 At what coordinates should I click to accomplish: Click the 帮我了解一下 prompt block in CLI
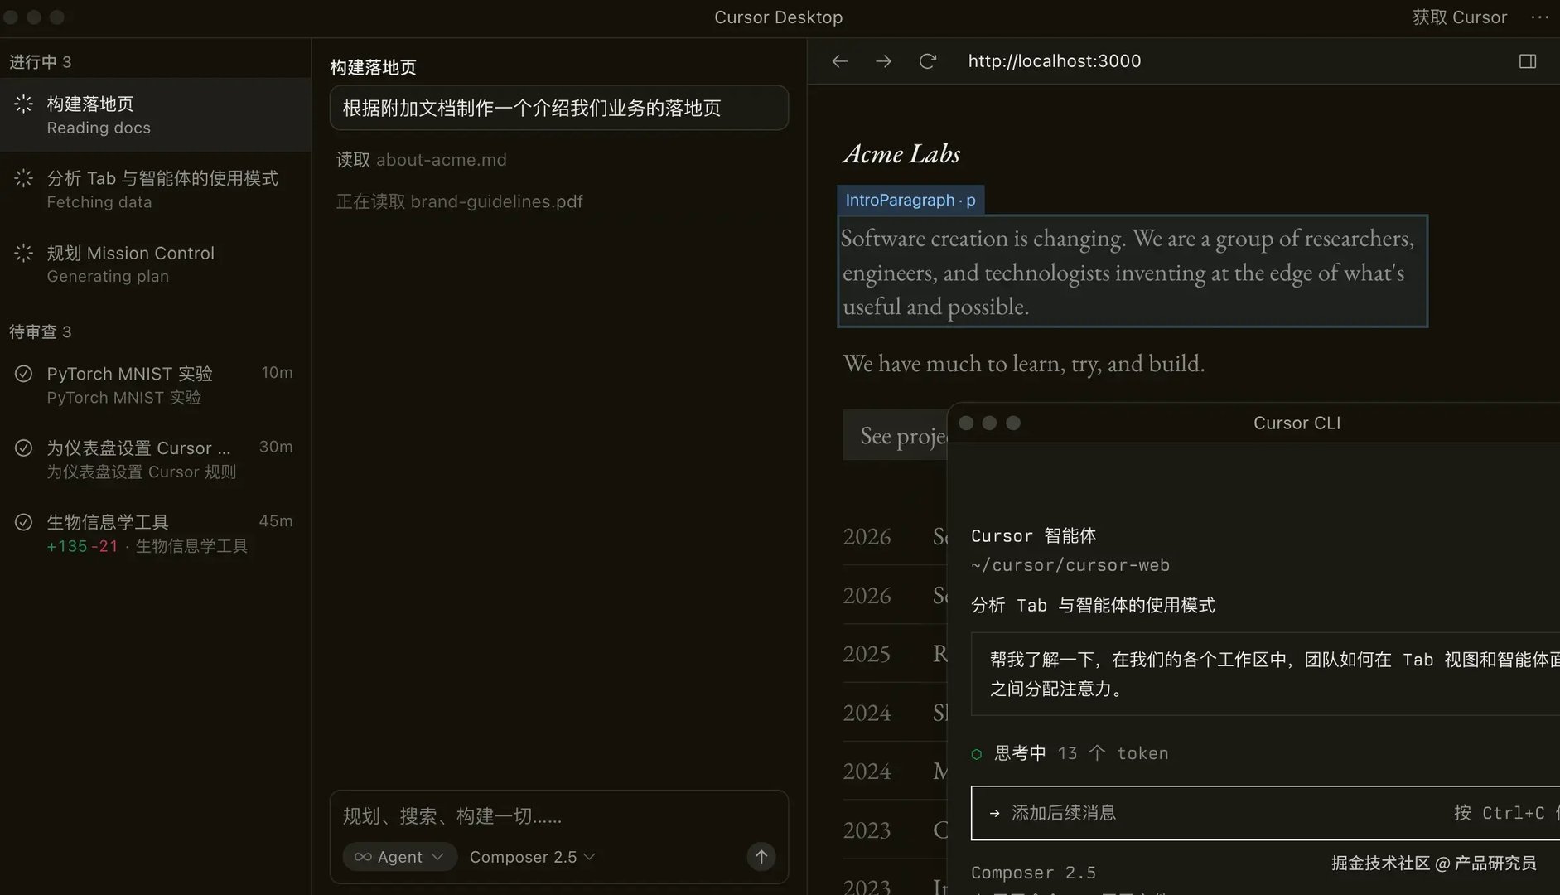tap(1265, 674)
